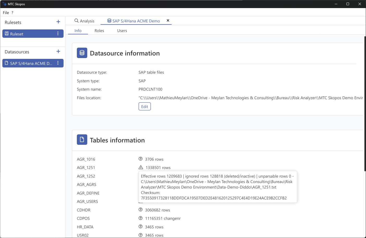
Task: Open the SAP datasource three-dot options menu
Action: (x=58, y=63)
